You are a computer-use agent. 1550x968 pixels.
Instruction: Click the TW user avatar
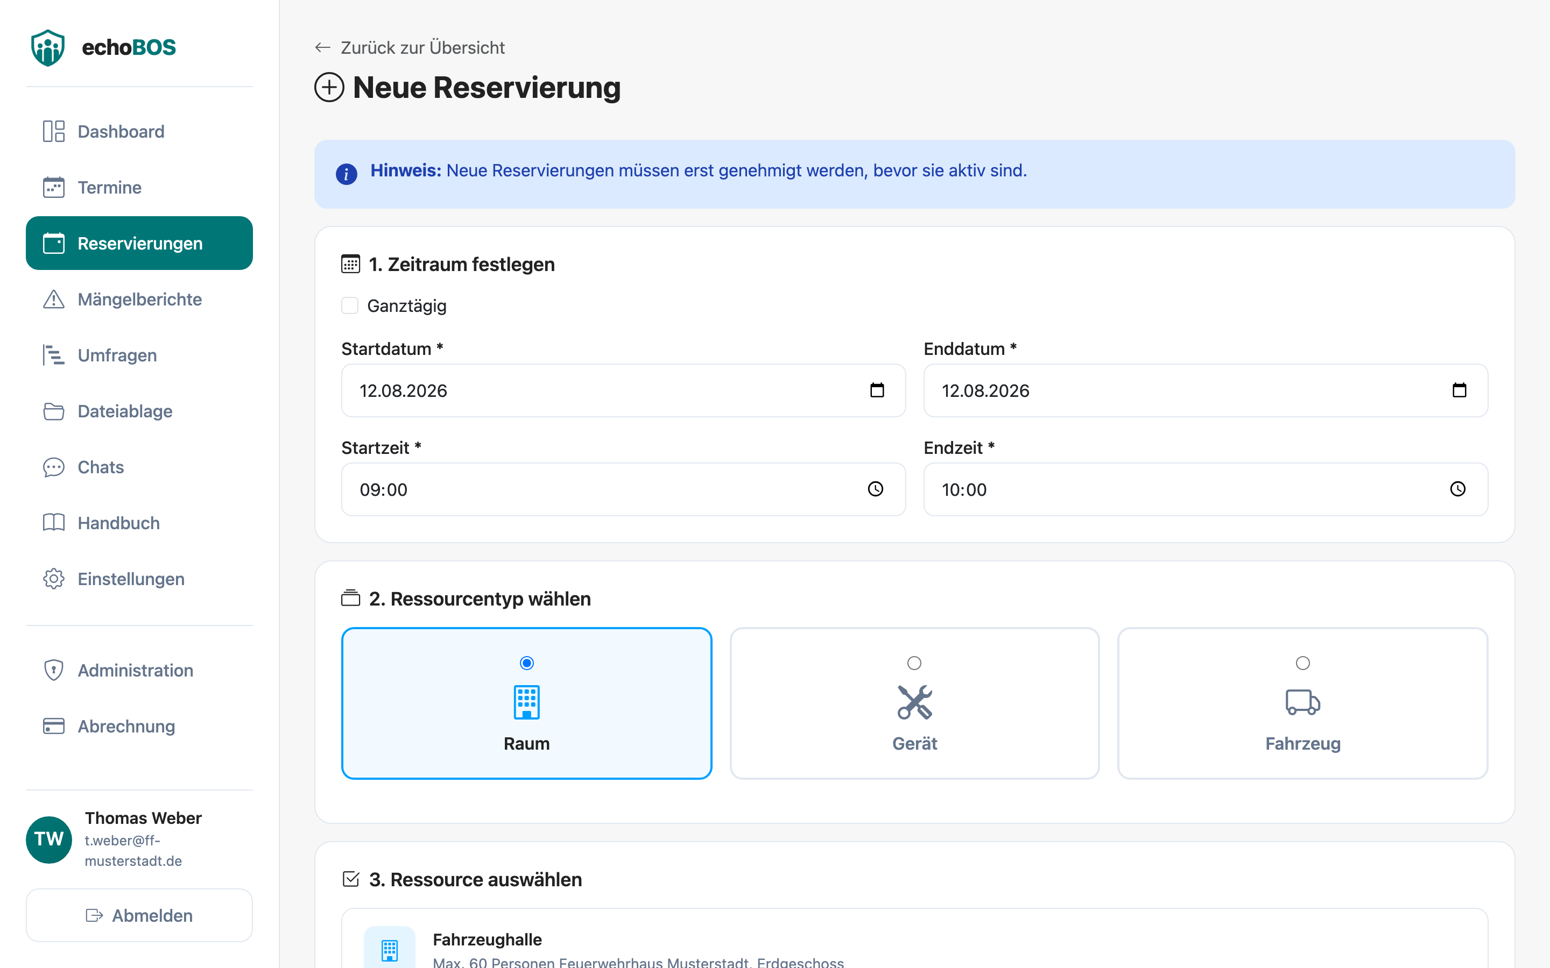coord(48,839)
